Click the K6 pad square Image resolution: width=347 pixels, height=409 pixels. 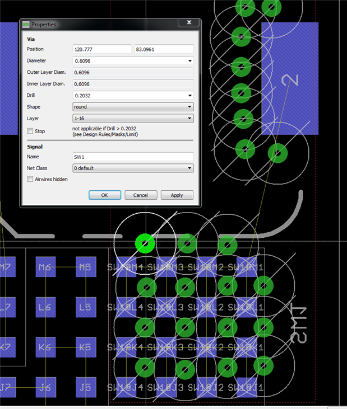pos(44,347)
